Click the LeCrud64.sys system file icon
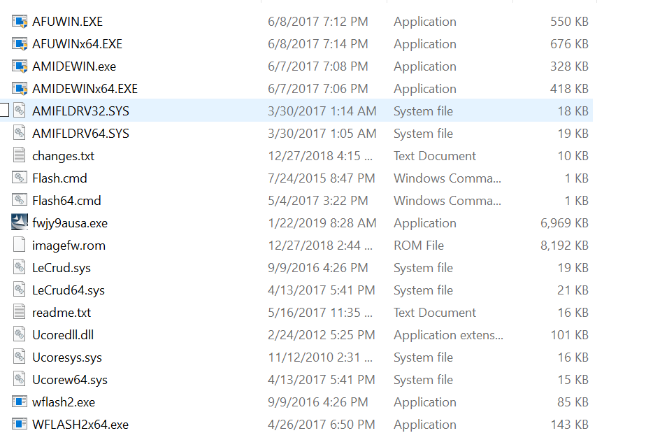Viewport: 646px width, 447px height. (x=20, y=290)
